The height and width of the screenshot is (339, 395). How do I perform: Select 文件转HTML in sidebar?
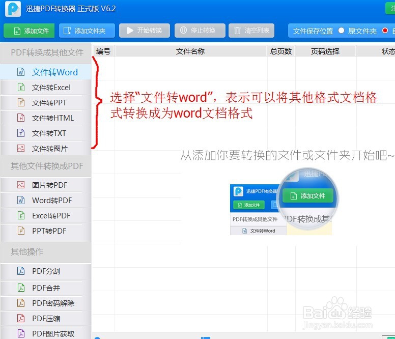click(46, 118)
